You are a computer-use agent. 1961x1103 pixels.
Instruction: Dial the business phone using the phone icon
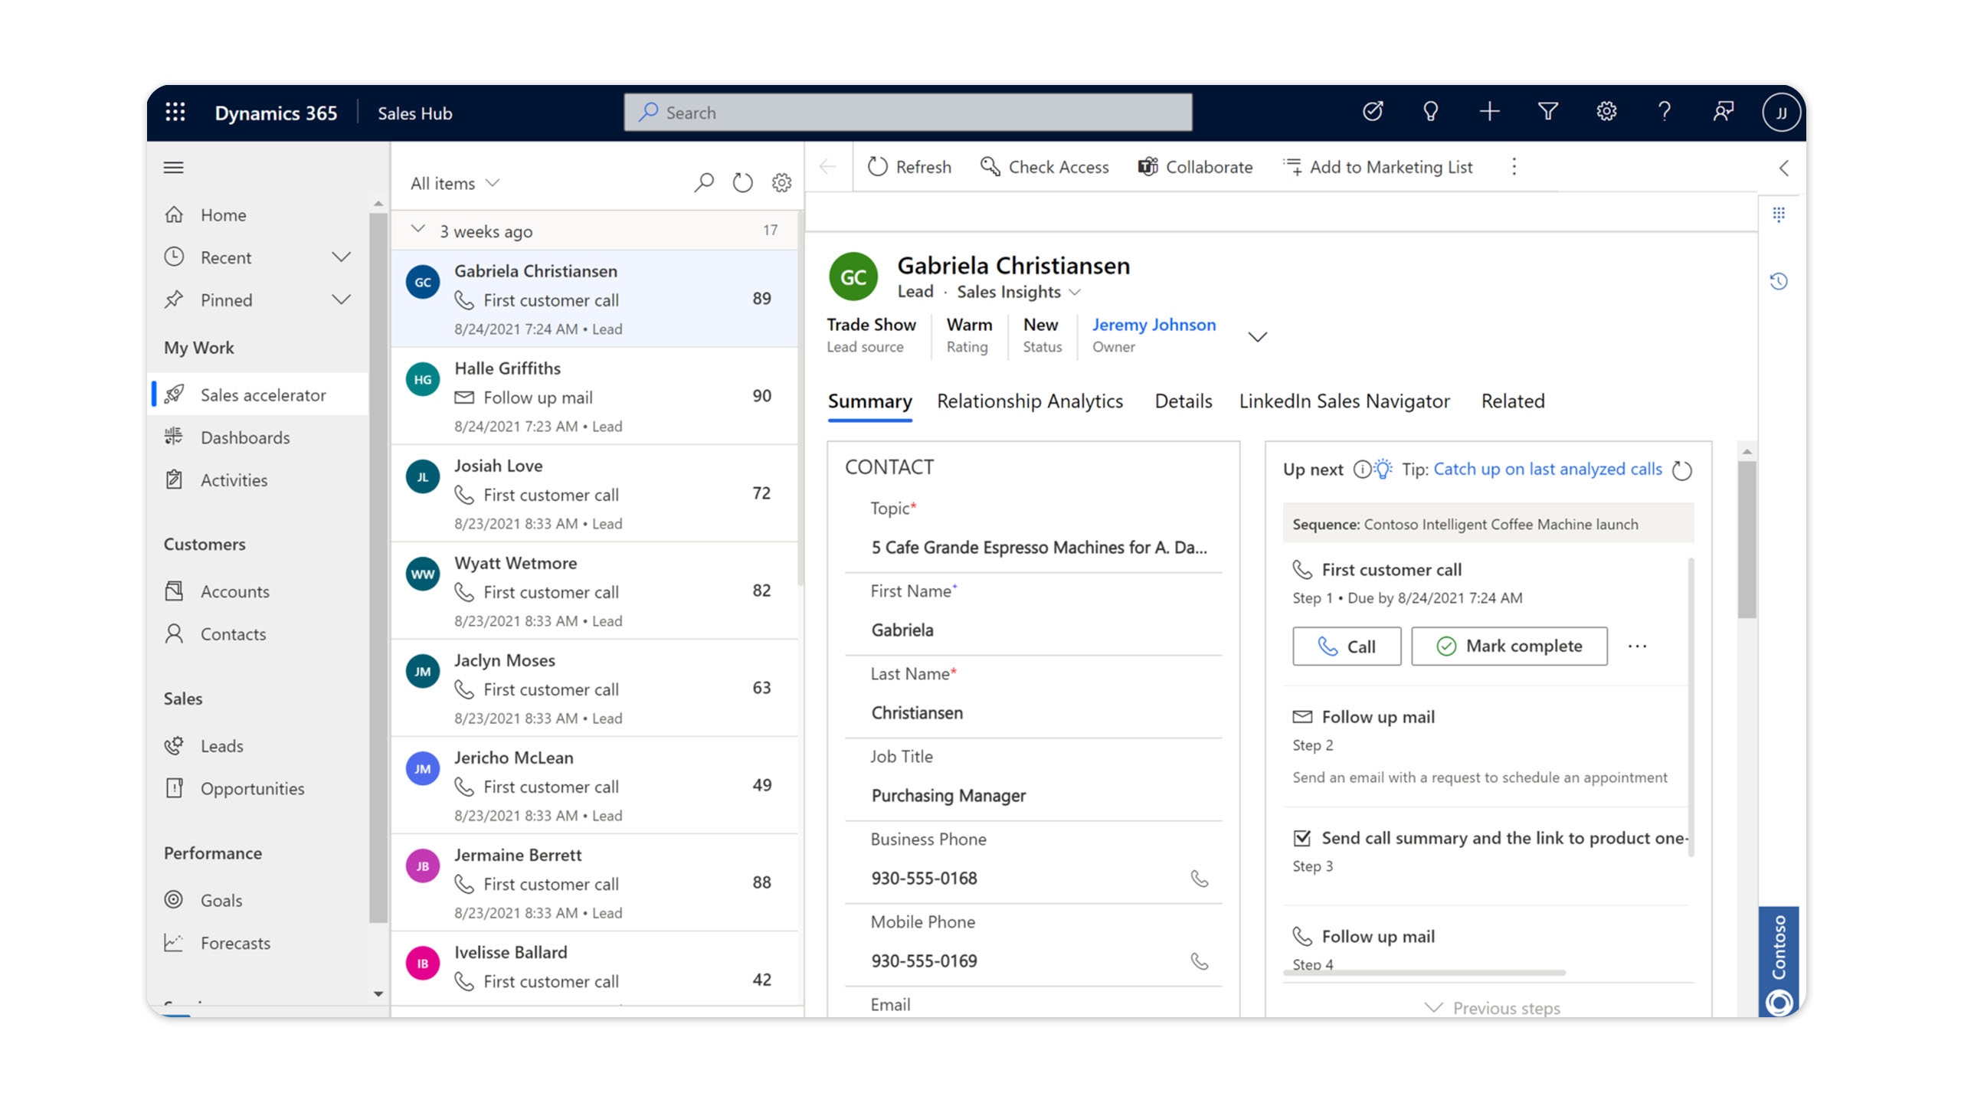coord(1200,879)
